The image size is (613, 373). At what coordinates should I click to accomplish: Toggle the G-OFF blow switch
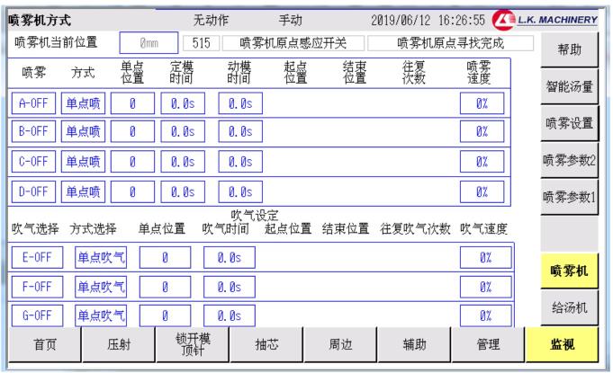coord(37,315)
